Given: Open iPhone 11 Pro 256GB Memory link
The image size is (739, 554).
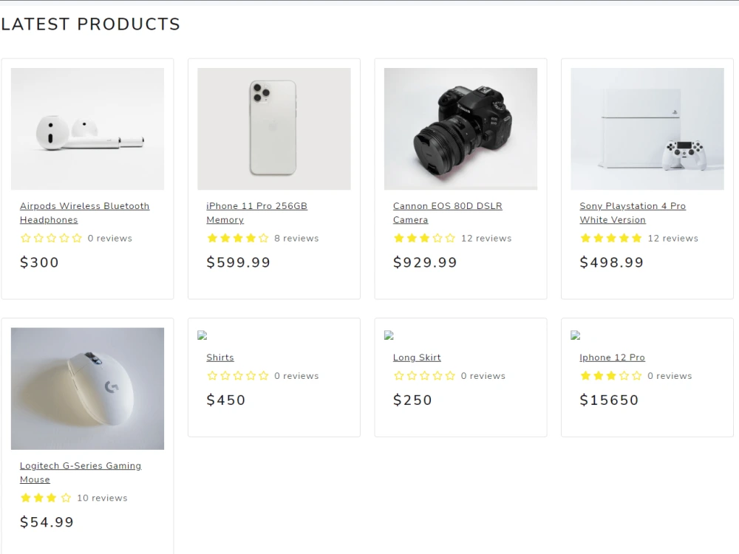Looking at the screenshot, I should click(257, 213).
